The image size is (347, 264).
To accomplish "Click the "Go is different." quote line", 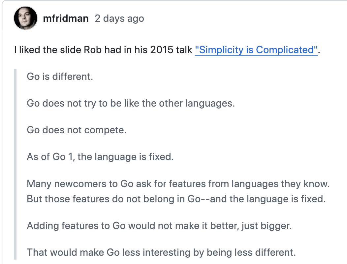I will (x=60, y=77).
